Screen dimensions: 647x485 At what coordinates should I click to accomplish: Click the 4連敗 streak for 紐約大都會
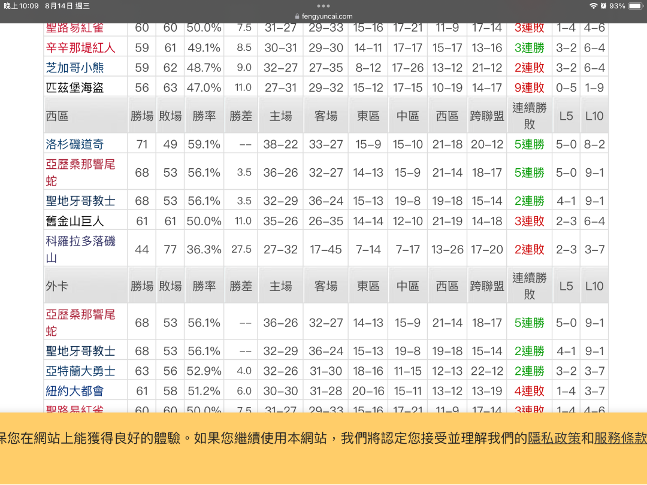530,391
